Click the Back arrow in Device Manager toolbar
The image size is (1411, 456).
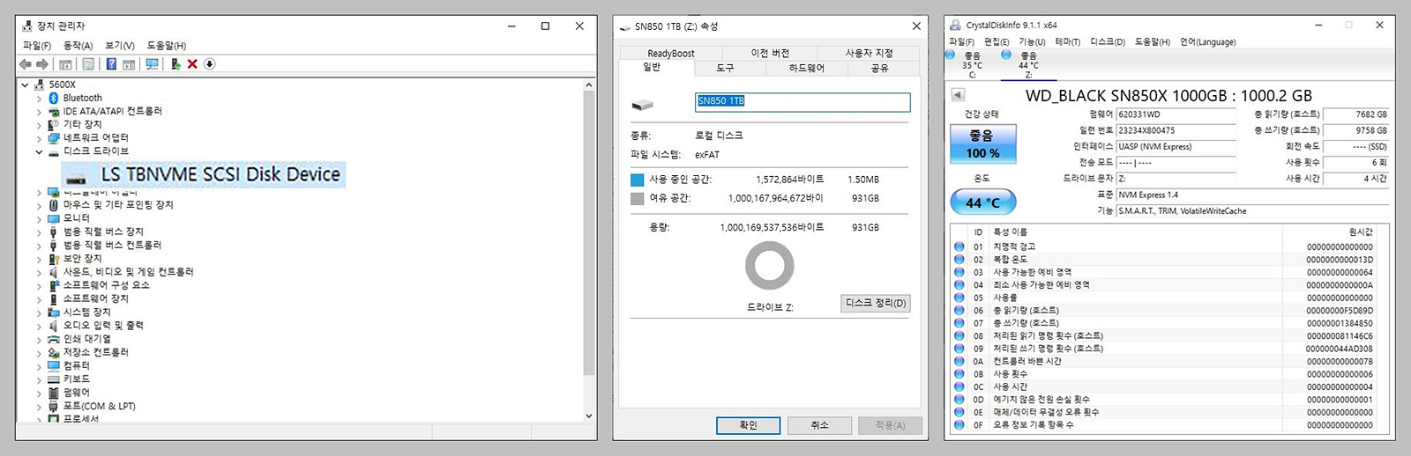[x=26, y=64]
